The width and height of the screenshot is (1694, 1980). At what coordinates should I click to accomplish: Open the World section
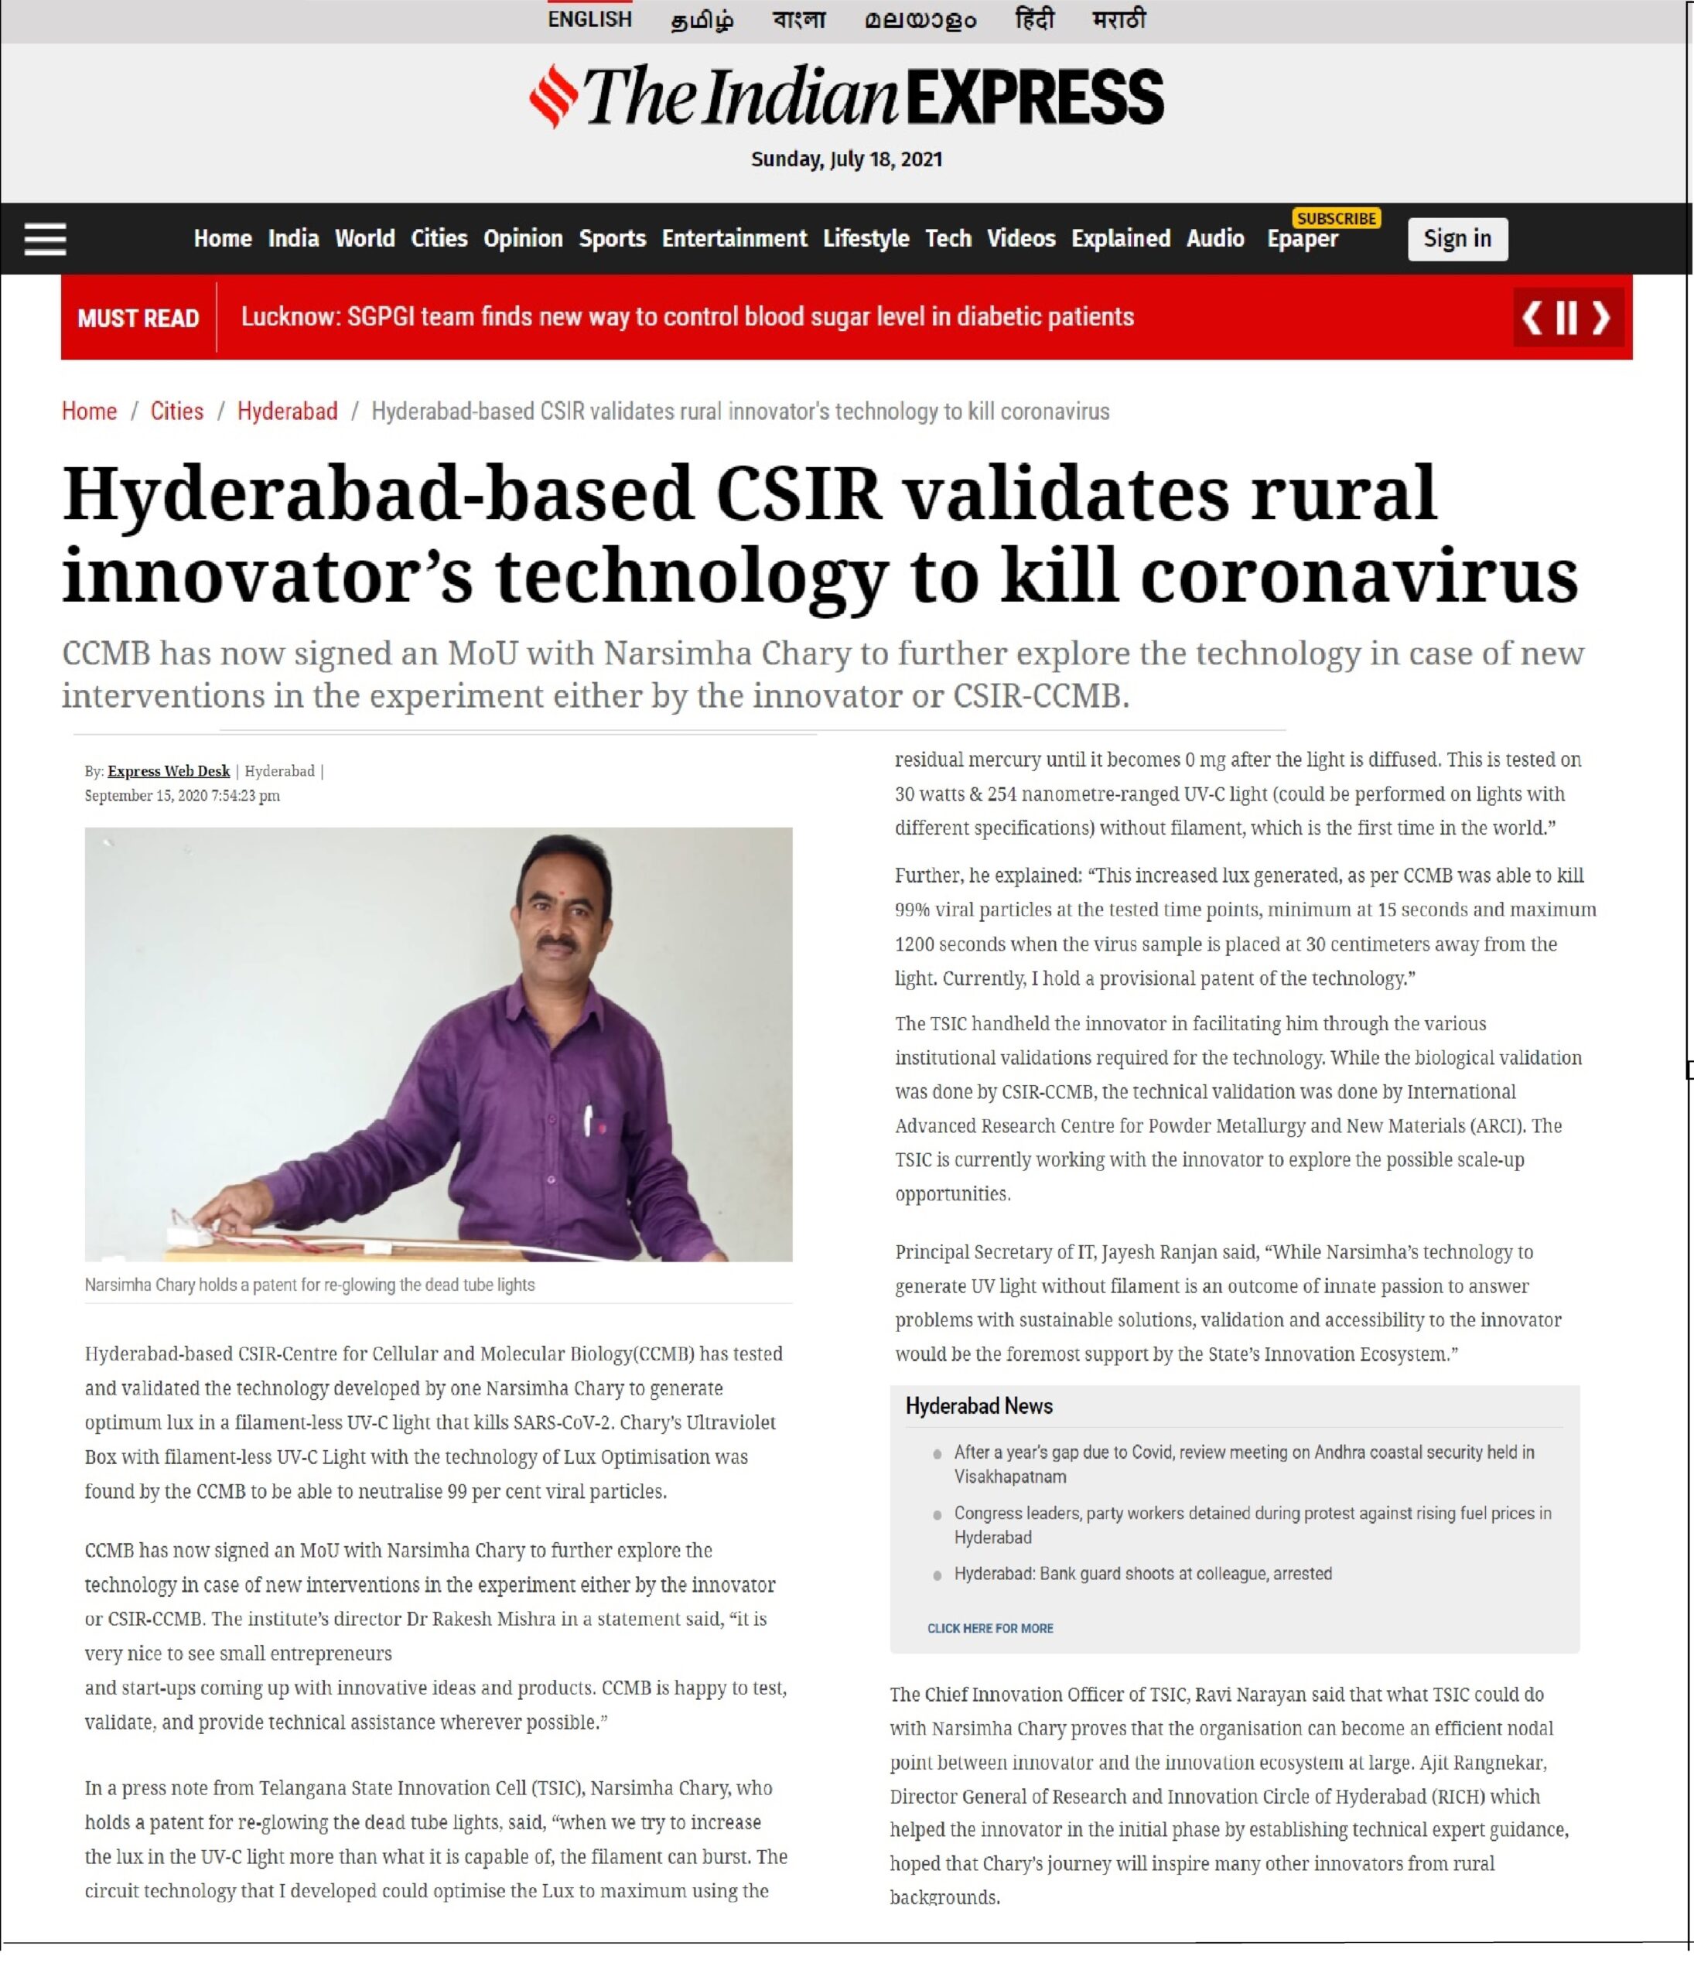[x=364, y=238]
